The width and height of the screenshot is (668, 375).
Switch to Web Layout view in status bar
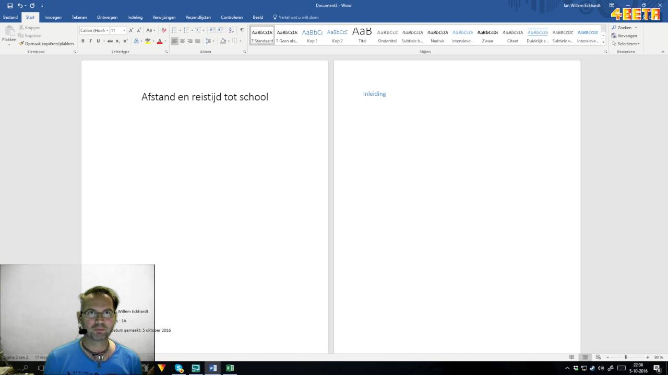[598, 357]
